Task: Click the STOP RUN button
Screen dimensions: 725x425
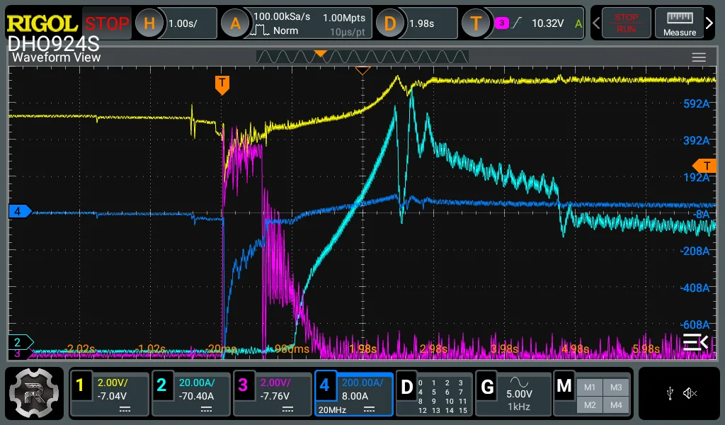Action: tap(626, 23)
